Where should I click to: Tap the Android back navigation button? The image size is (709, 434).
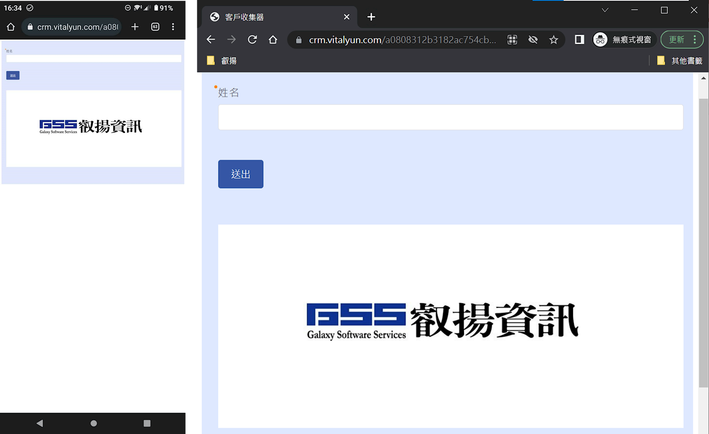[x=39, y=423]
